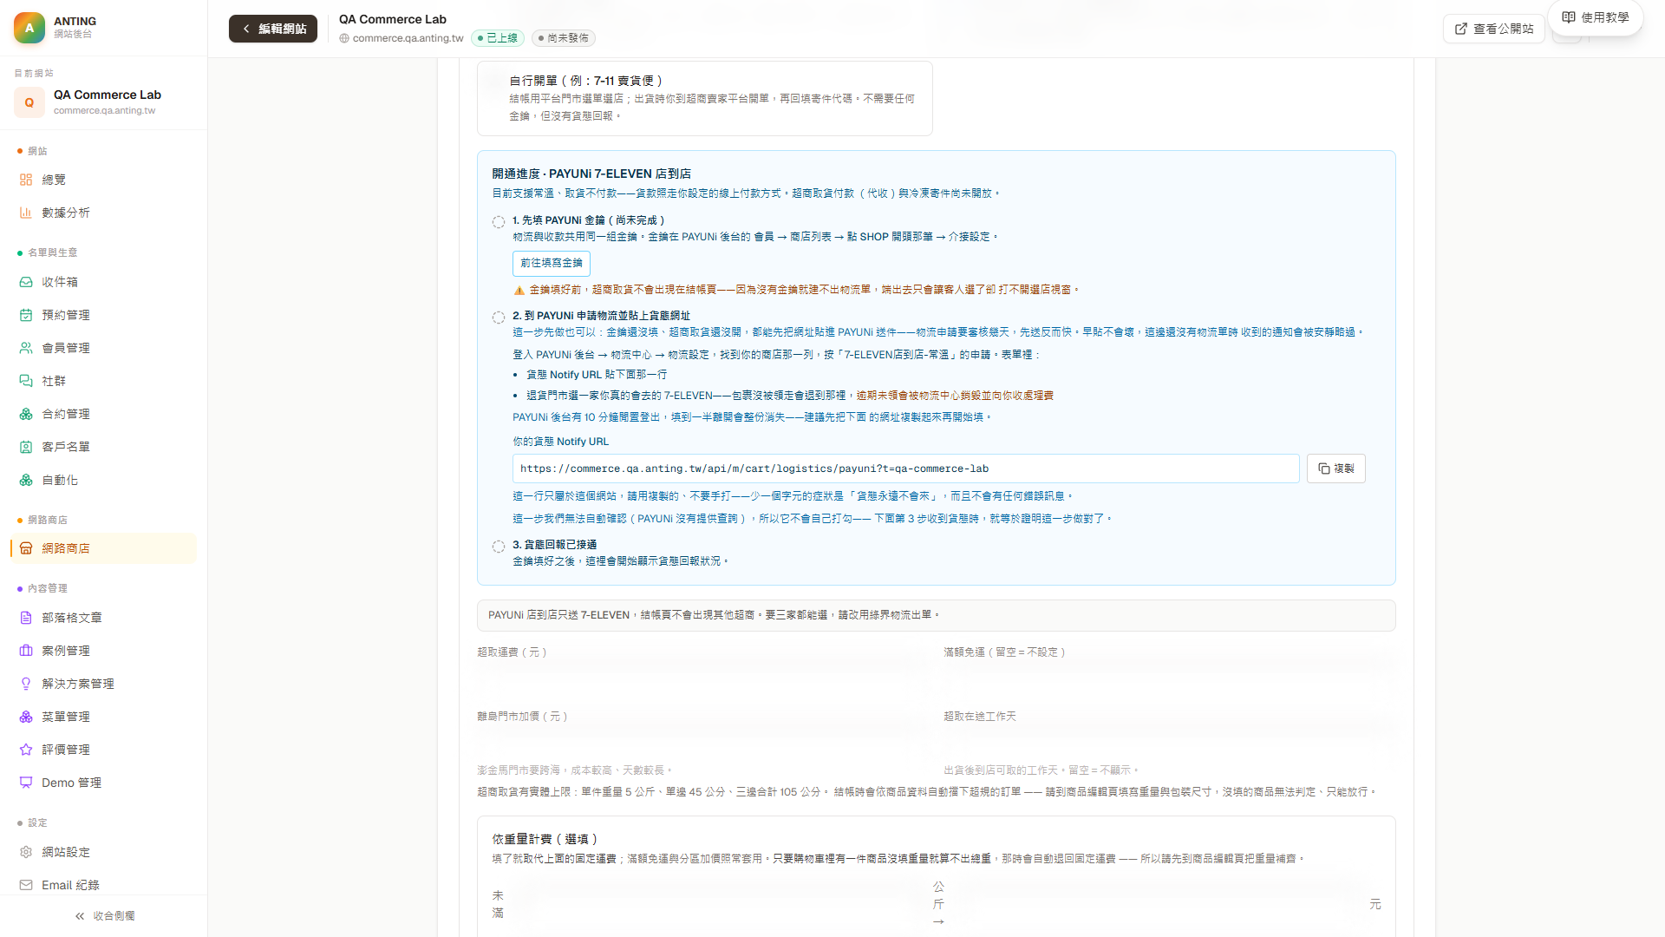Collapse sidebar via 收合側欄

pyautogui.click(x=104, y=916)
